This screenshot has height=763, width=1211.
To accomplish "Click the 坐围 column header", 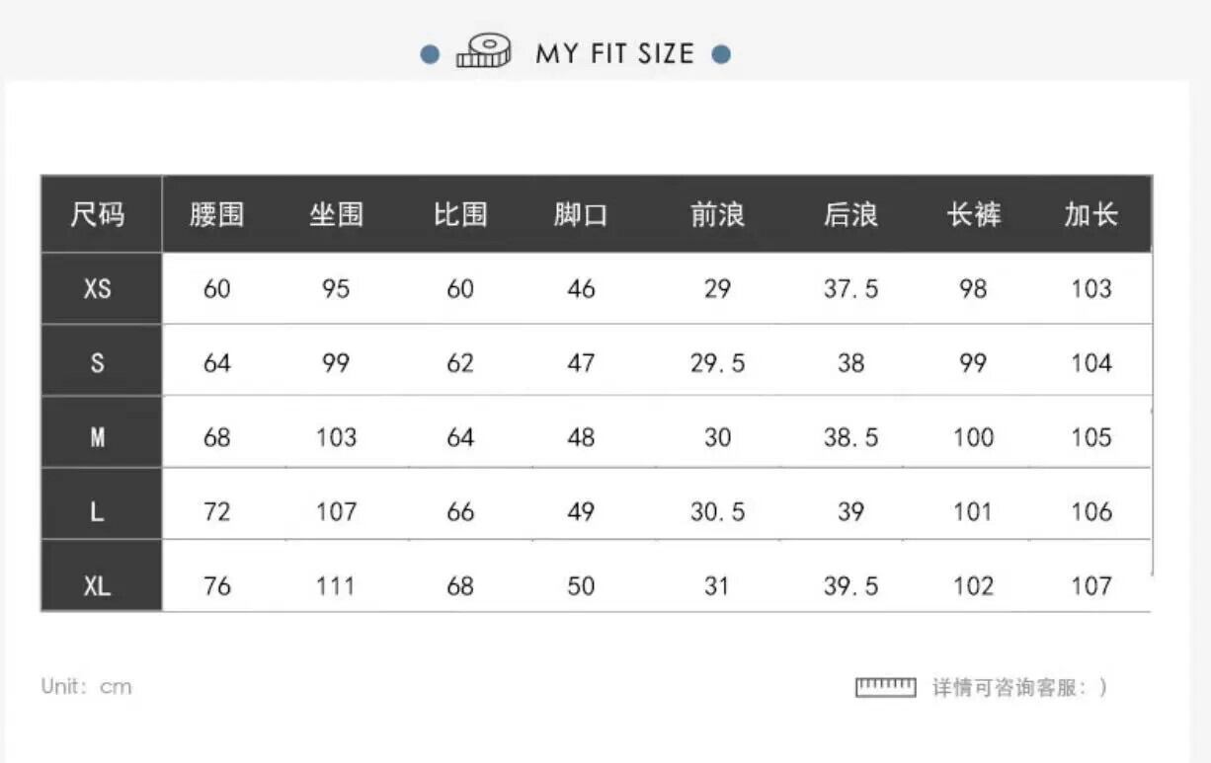I will [x=336, y=214].
